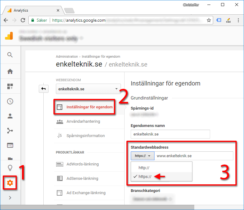The height and width of the screenshot is (210, 244).
Task: Open Discover lightbulb icon in sidebar
Action: tap(10, 168)
